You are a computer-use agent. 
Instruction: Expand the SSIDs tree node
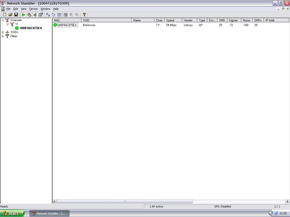pyautogui.click(x=3, y=32)
